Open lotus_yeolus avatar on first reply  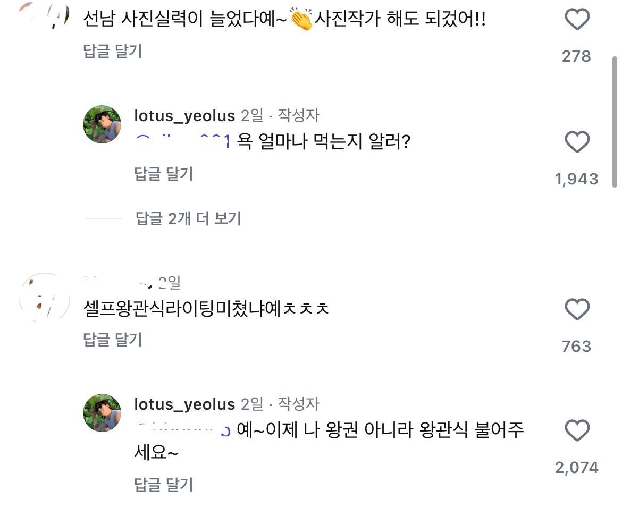tap(102, 124)
